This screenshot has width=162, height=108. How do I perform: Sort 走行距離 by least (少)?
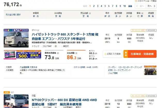[x=120, y=16]
